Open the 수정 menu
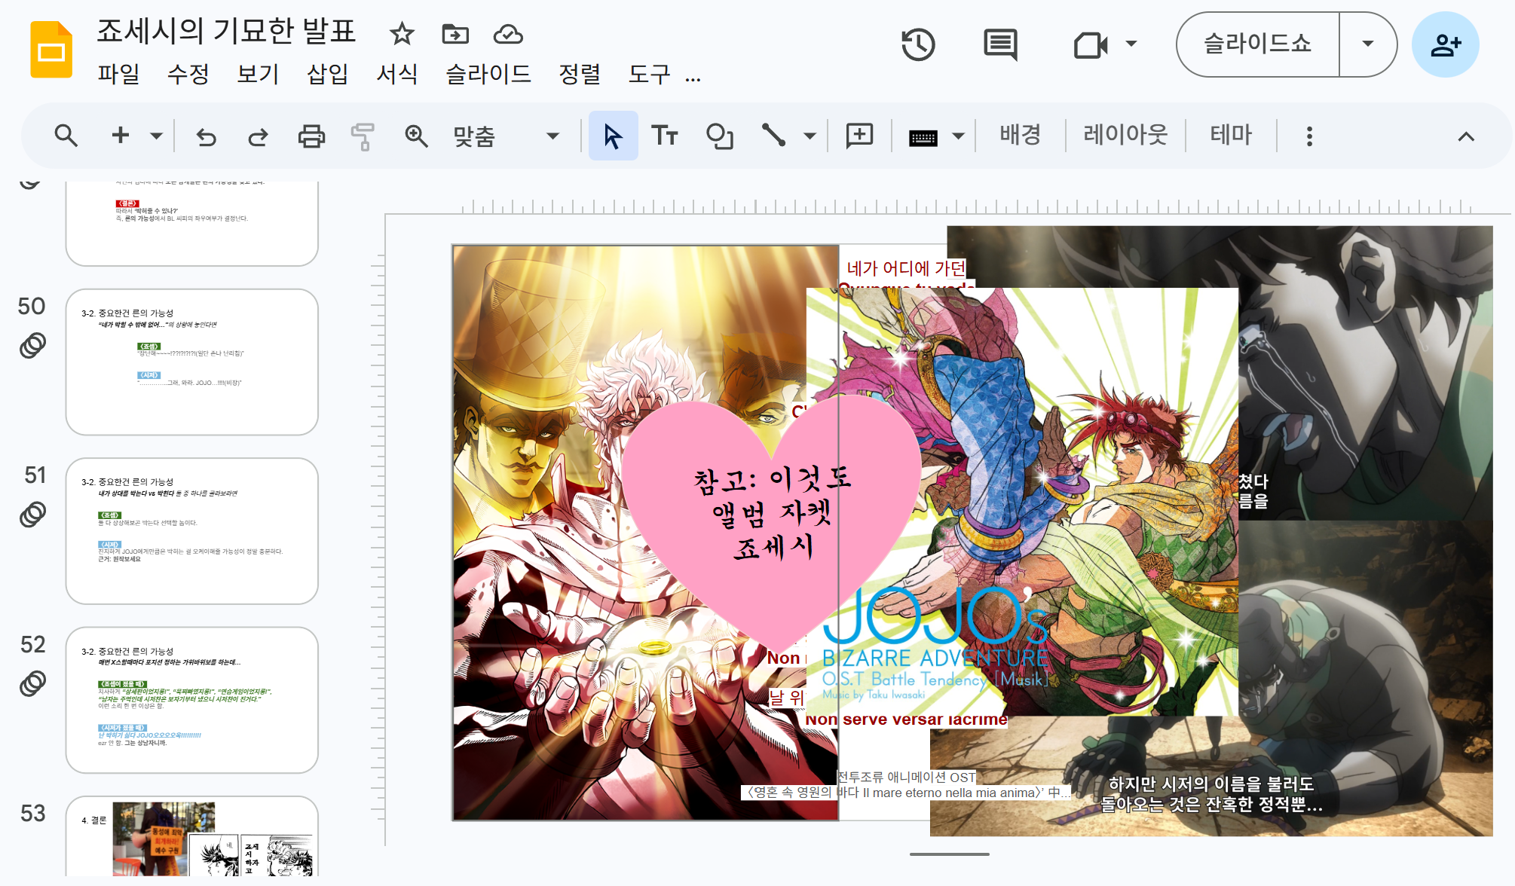 point(188,74)
